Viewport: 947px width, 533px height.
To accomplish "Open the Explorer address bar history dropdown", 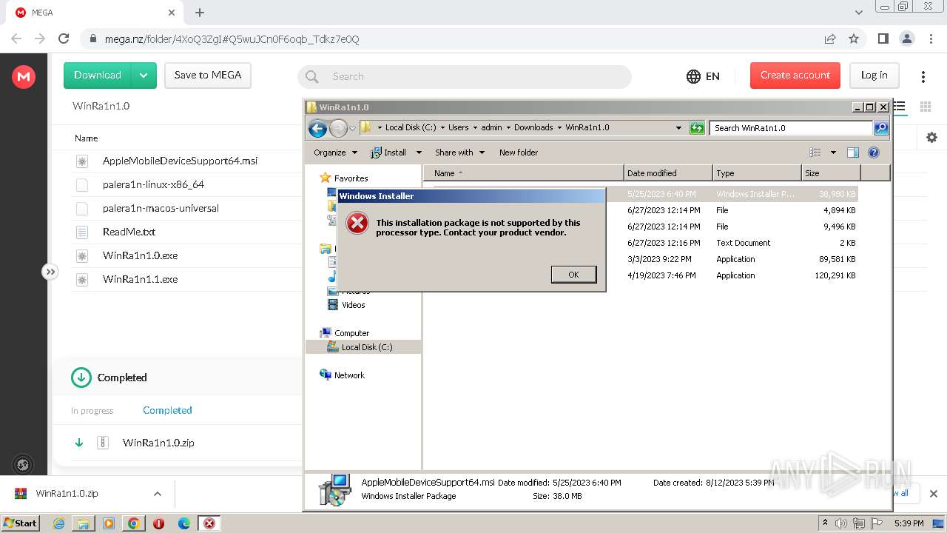I will point(678,127).
